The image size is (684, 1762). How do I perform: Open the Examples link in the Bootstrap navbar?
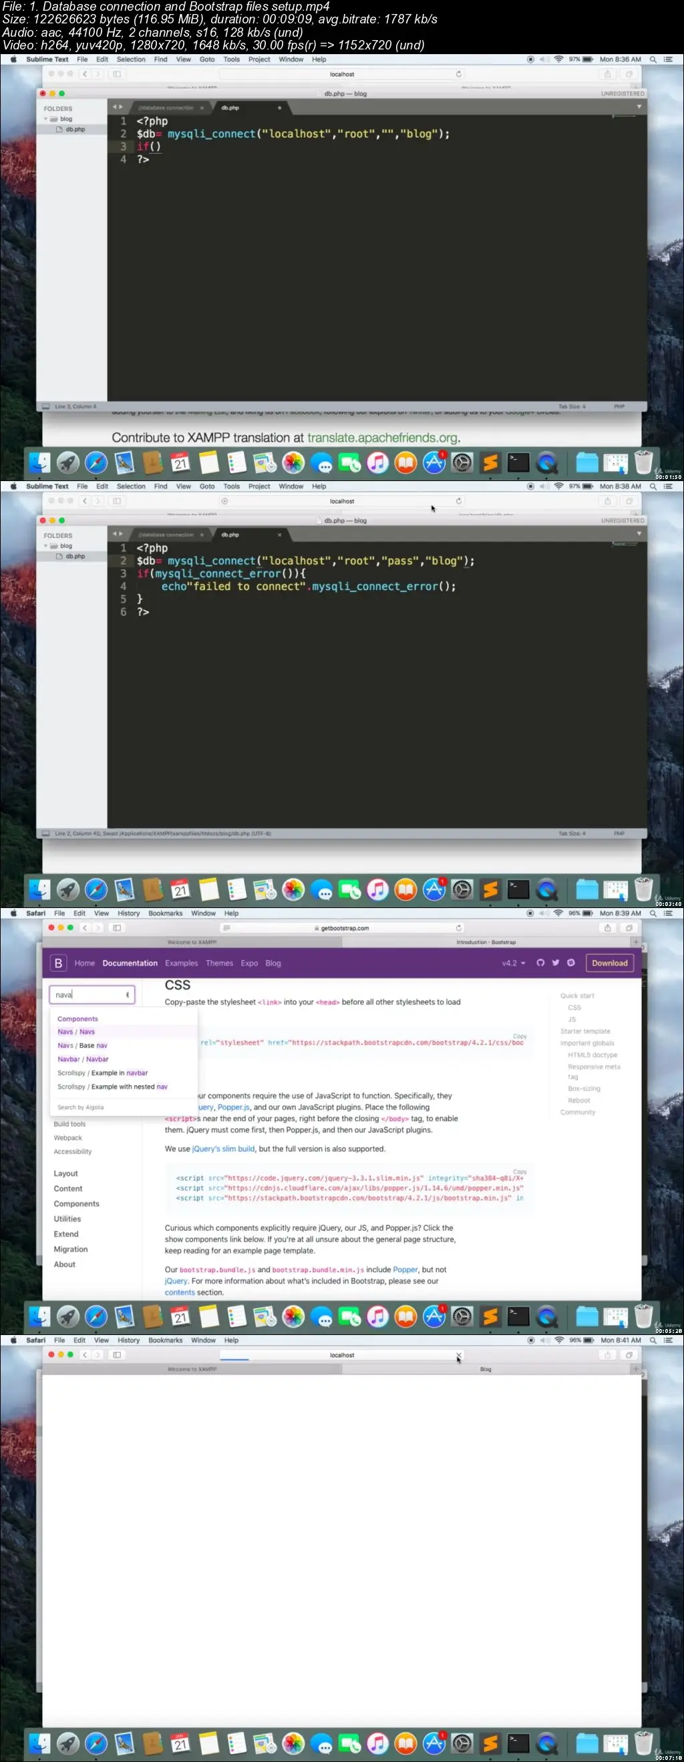181,963
